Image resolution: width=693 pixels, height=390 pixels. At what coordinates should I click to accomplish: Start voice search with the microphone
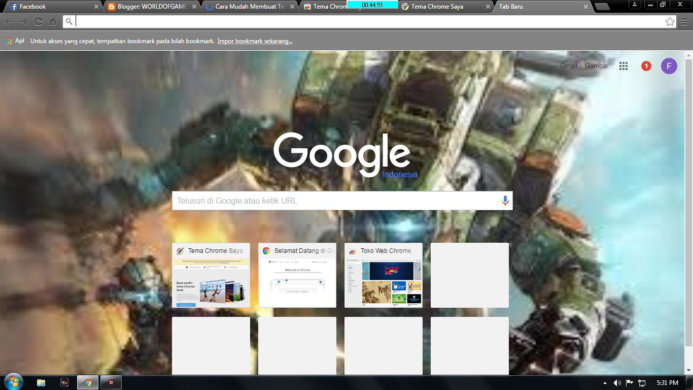coord(505,201)
